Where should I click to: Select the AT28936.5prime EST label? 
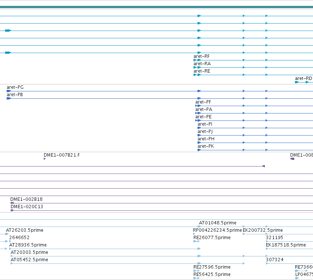(28, 245)
